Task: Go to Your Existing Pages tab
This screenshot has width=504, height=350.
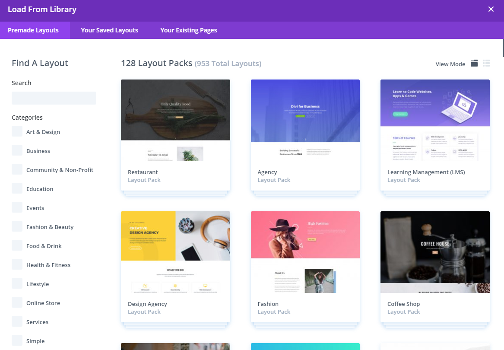Action: coord(189,30)
